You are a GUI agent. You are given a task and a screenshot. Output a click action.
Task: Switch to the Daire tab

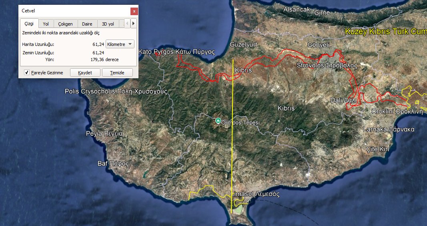(87, 24)
